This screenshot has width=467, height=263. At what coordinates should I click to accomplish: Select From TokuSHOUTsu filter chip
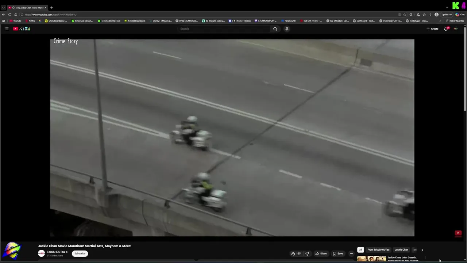378,250
